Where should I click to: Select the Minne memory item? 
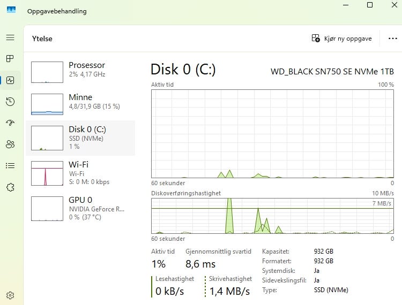(80, 104)
